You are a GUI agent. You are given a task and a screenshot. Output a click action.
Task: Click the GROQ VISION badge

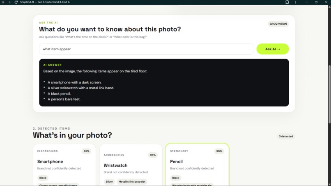coord(278,24)
